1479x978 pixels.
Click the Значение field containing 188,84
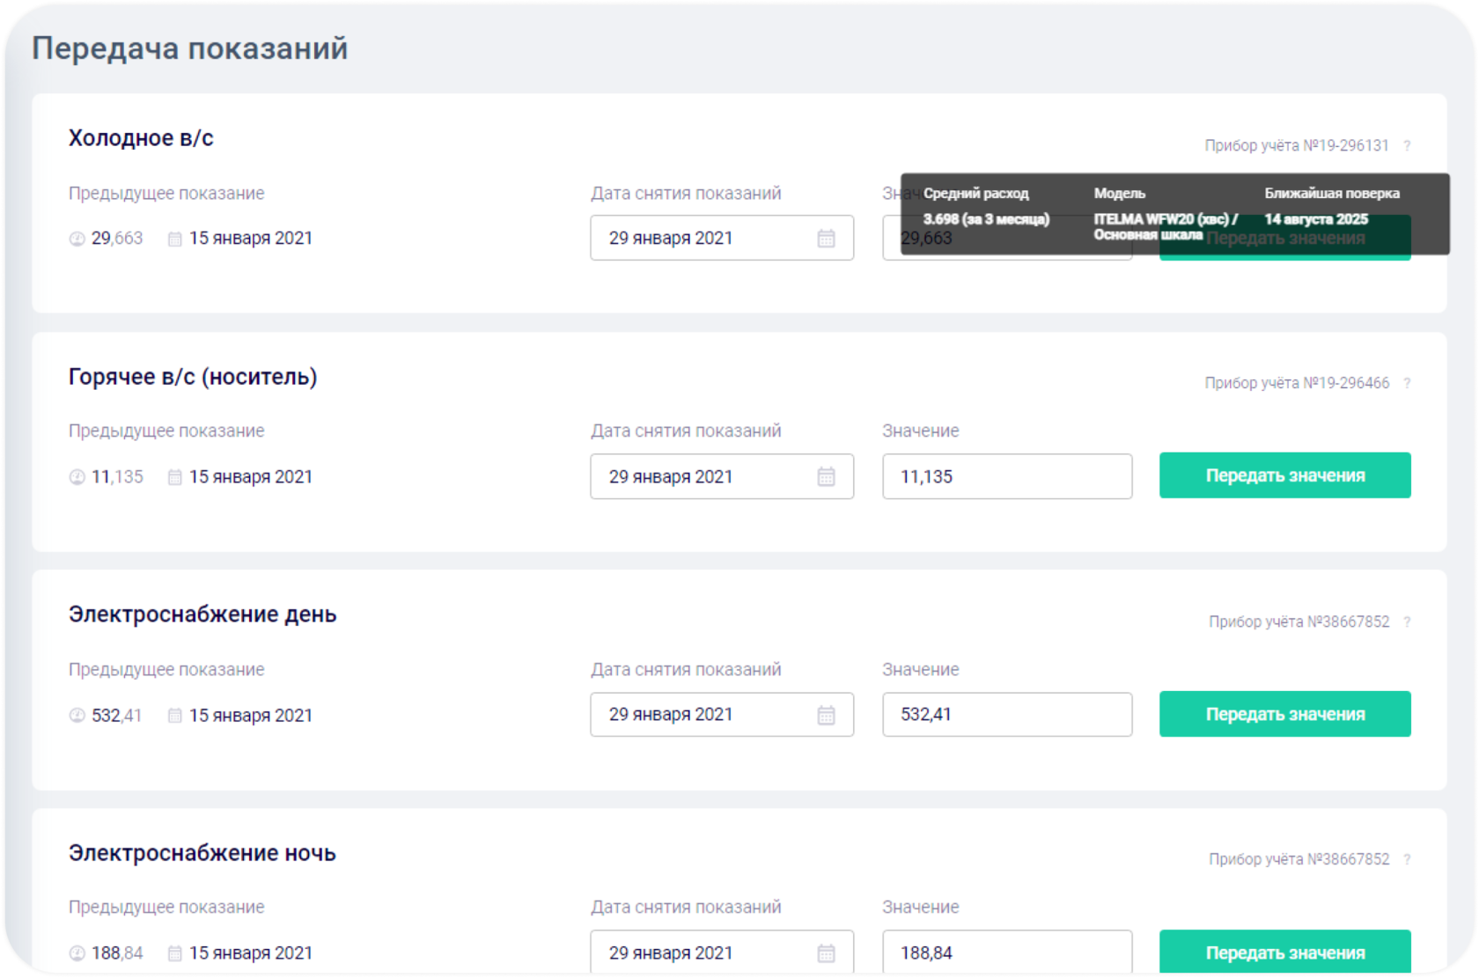pyautogui.click(x=1007, y=952)
